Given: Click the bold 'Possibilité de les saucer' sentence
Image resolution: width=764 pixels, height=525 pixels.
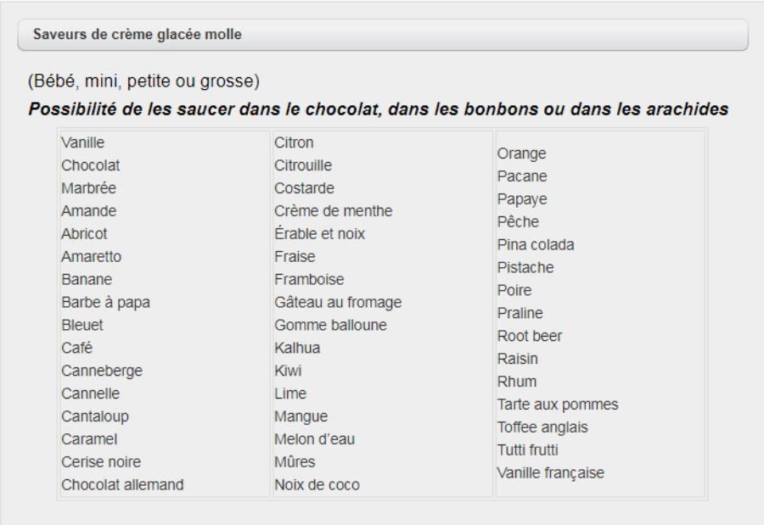Looking at the screenshot, I should click(379, 110).
